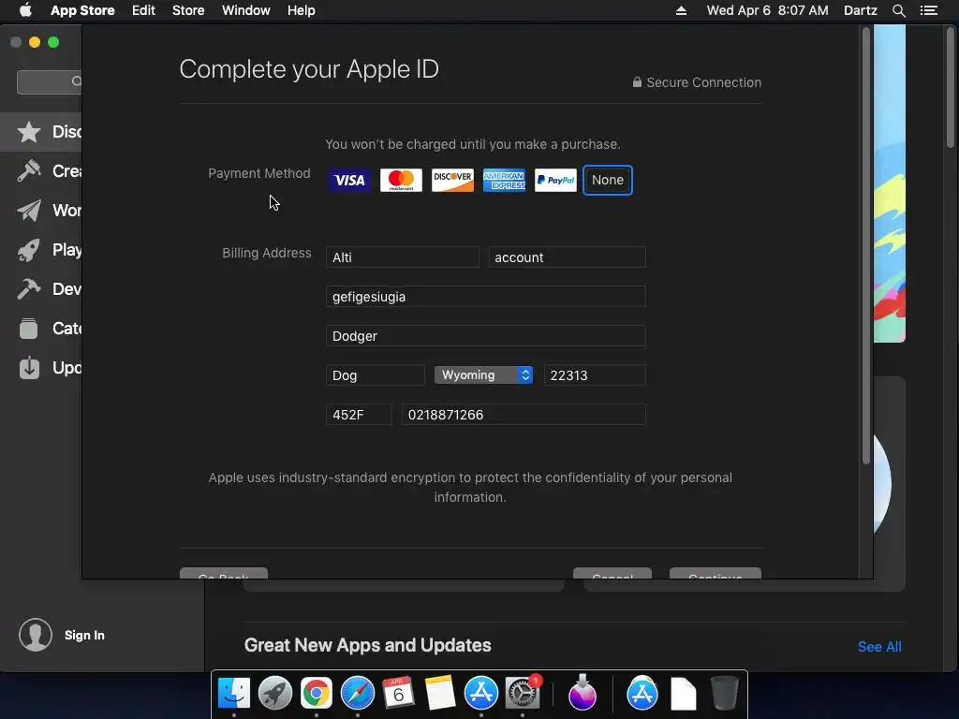Screen dimensions: 959x719
Task: Open the App Store menu
Action: point(82,10)
